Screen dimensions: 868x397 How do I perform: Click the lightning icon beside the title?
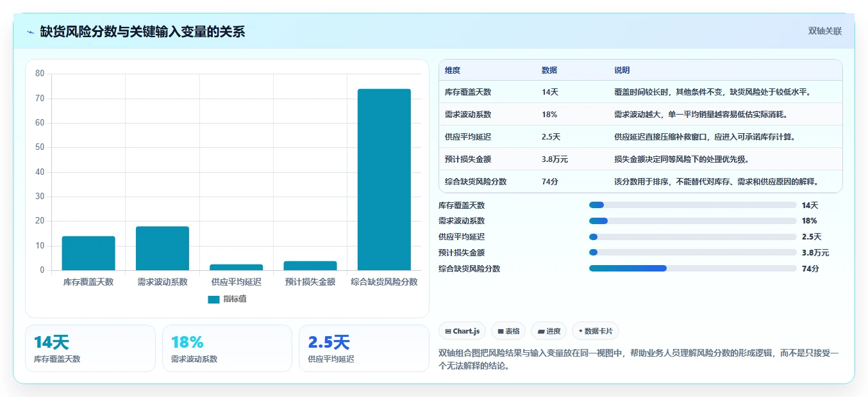[30, 31]
